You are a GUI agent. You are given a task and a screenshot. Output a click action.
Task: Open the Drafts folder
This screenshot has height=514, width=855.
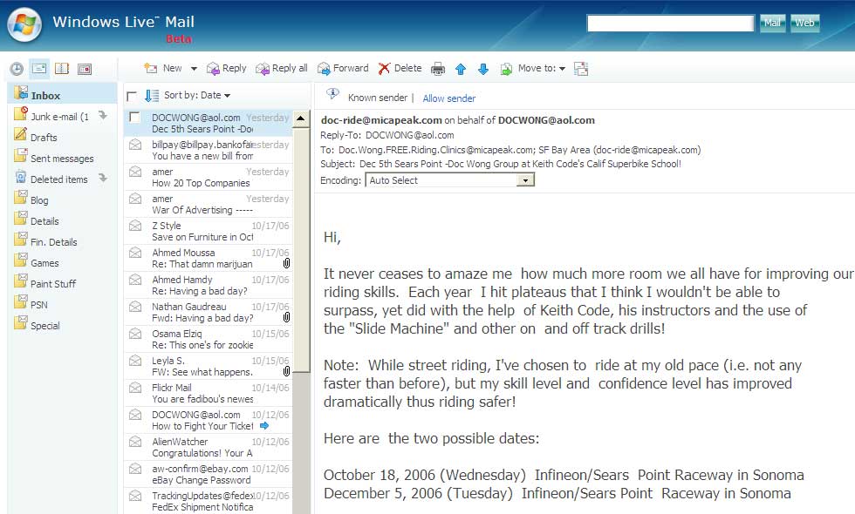(x=44, y=138)
